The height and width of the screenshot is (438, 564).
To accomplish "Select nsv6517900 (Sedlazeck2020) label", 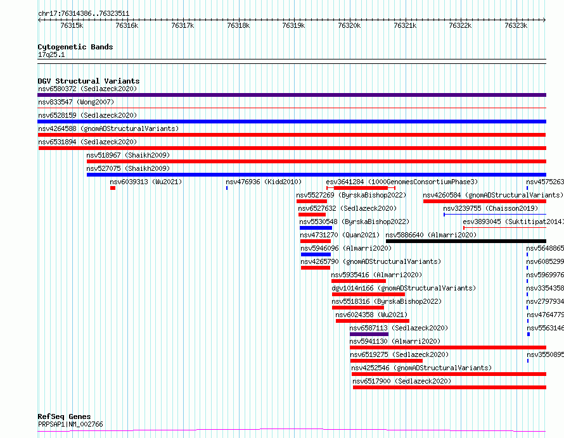I will [402, 381].
